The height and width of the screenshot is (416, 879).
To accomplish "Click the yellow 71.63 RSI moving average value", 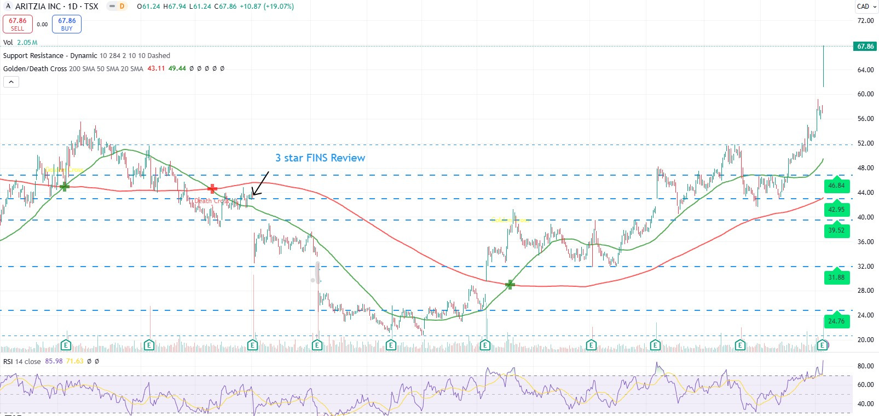I will pos(74,361).
